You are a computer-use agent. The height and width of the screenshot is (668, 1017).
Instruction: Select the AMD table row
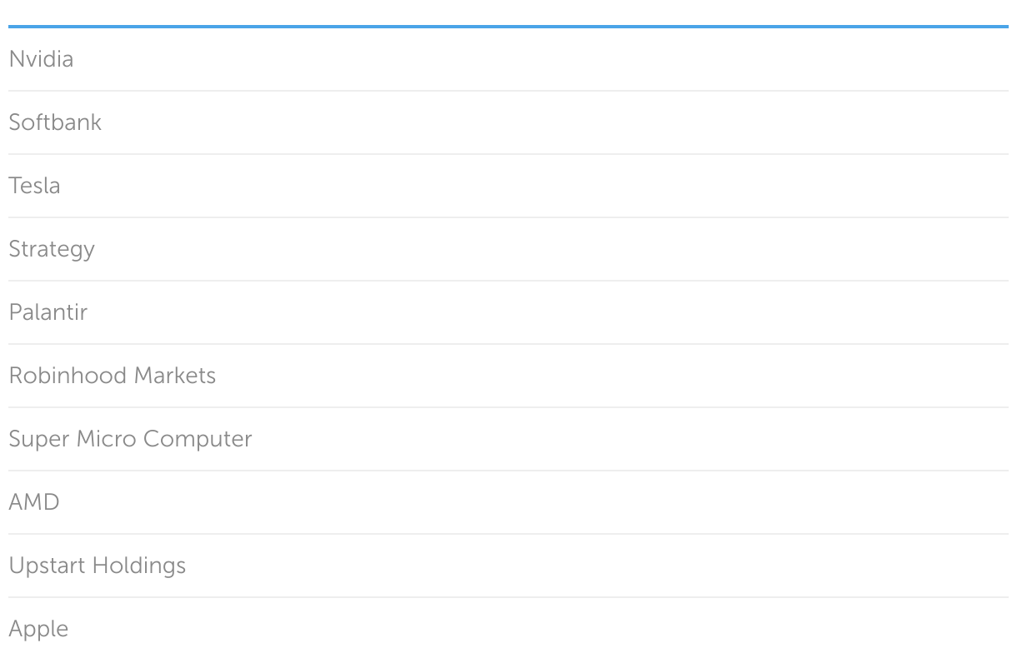click(x=508, y=502)
